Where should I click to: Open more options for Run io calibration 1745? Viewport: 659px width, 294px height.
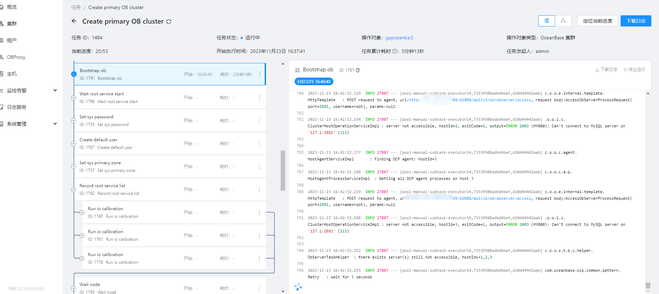259,213
